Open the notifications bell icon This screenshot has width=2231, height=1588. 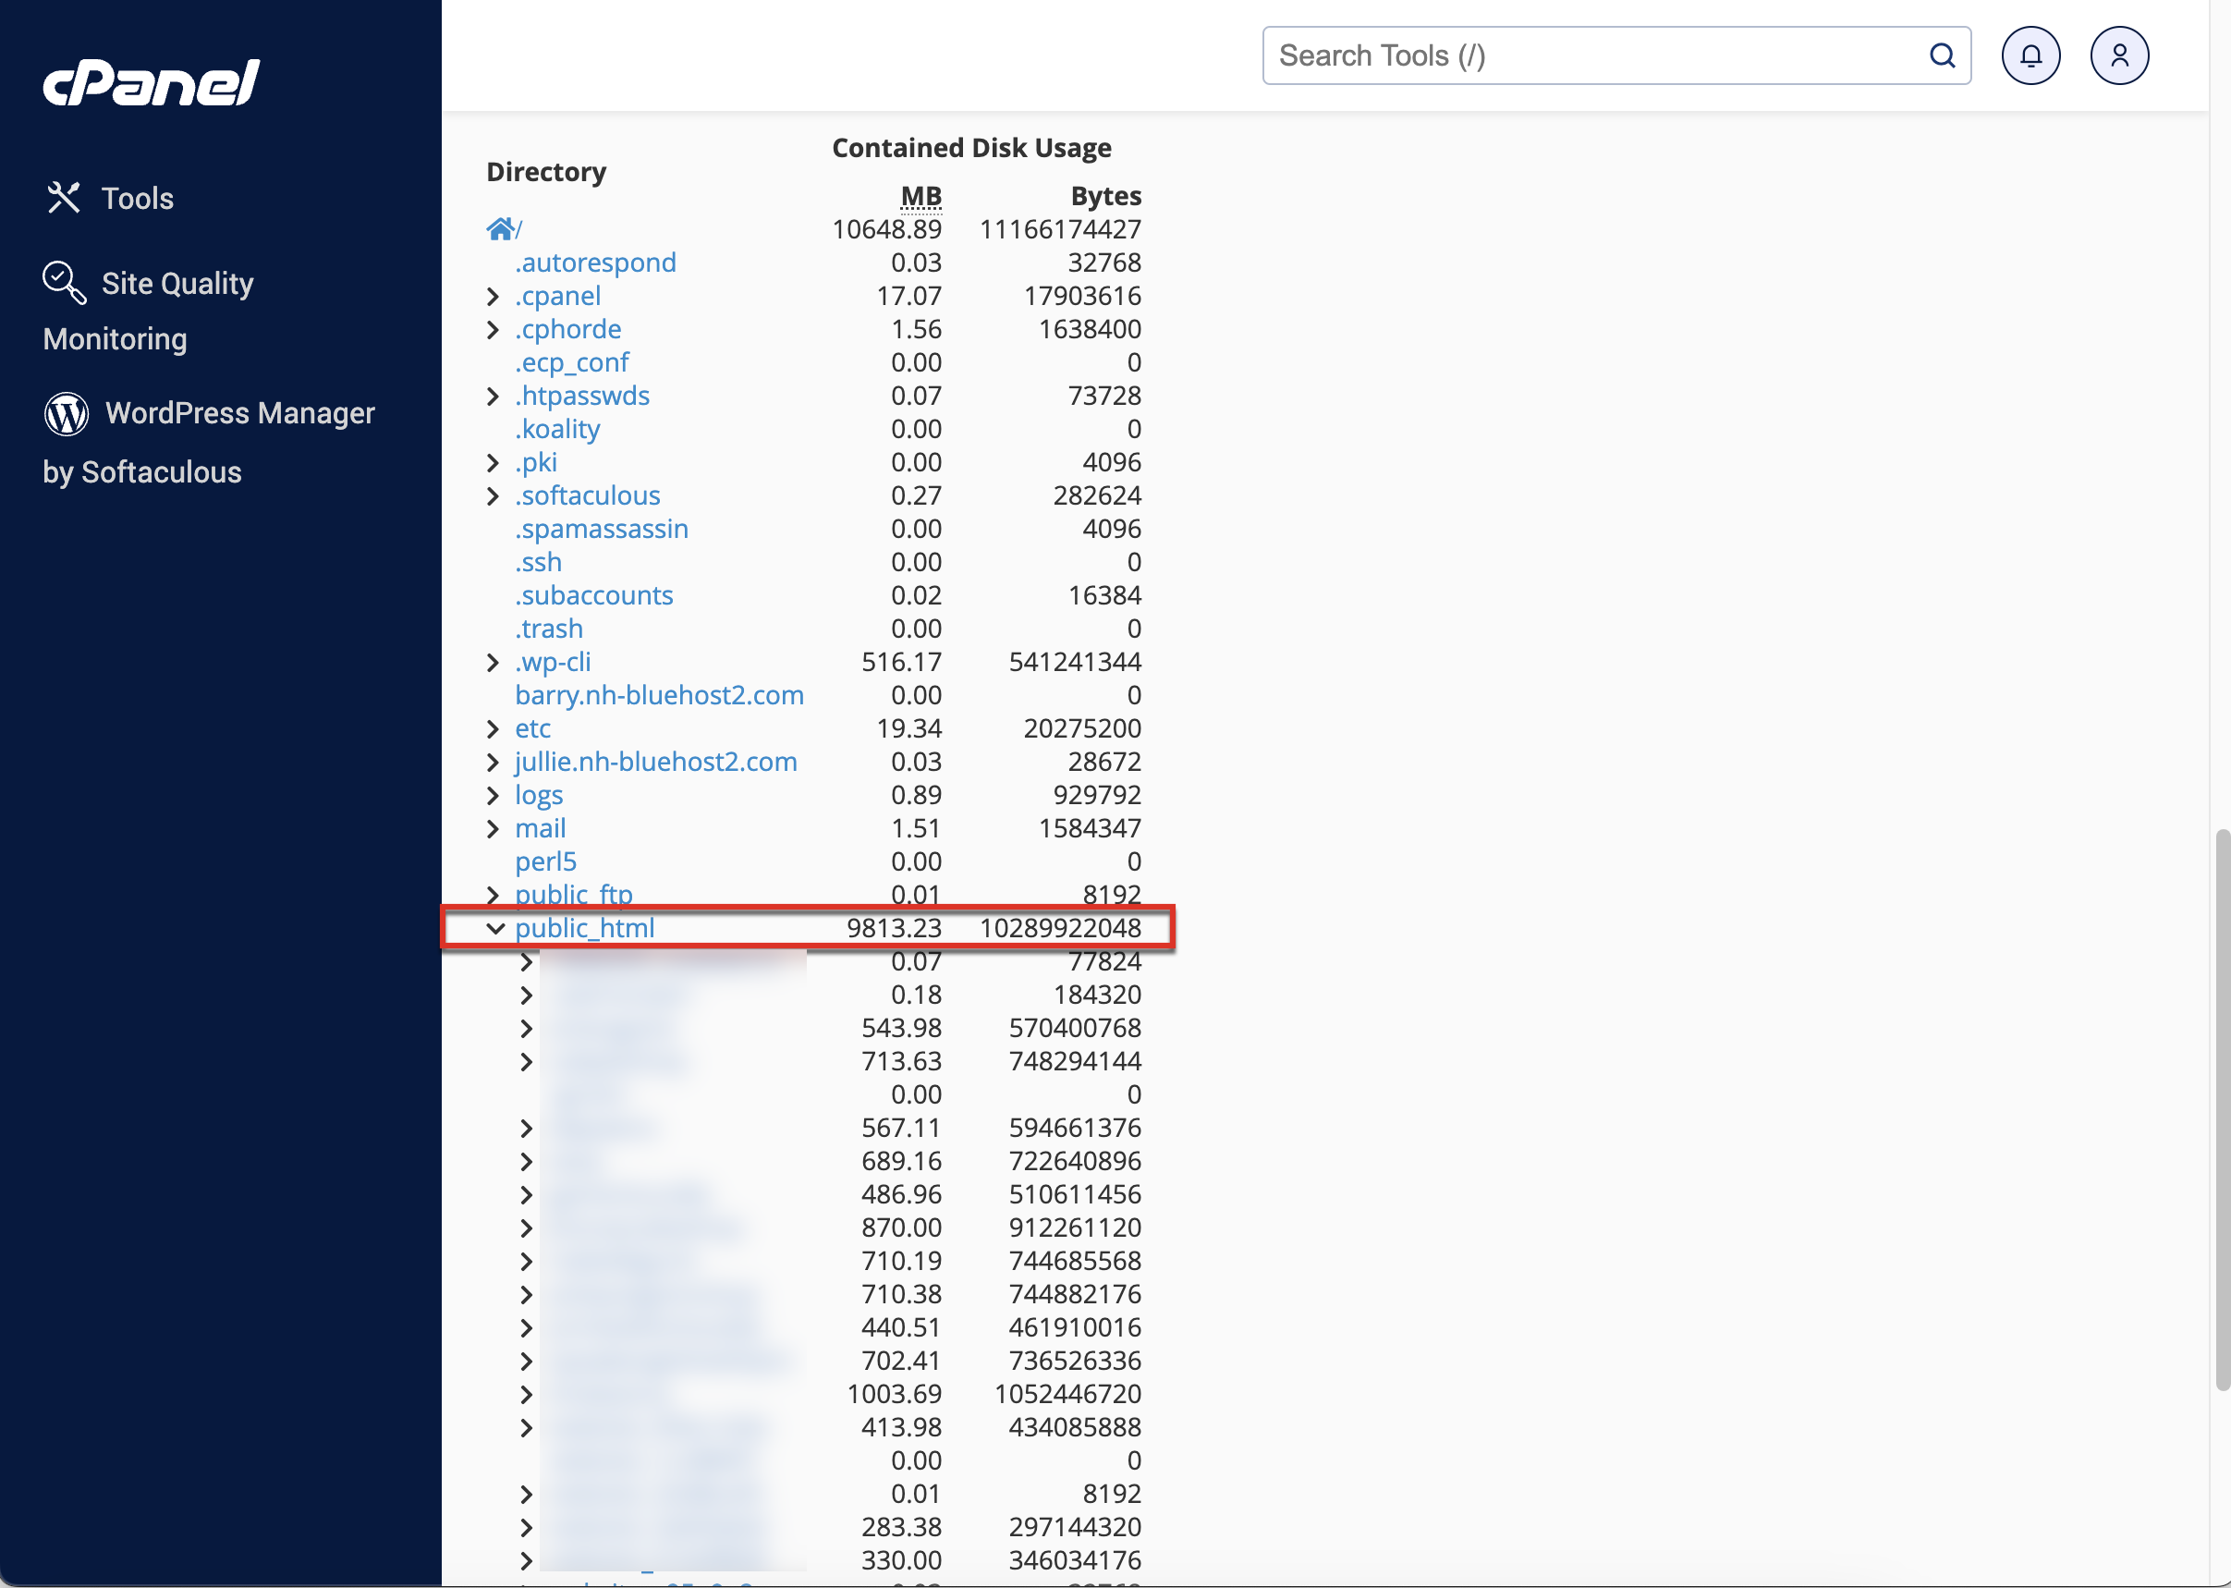coord(2030,55)
